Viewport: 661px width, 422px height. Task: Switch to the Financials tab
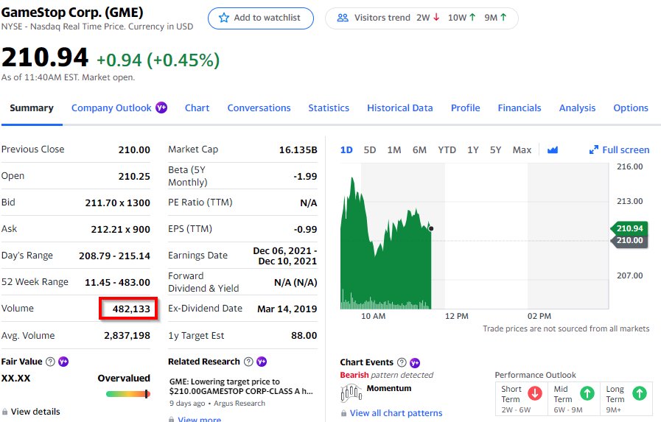coord(520,108)
